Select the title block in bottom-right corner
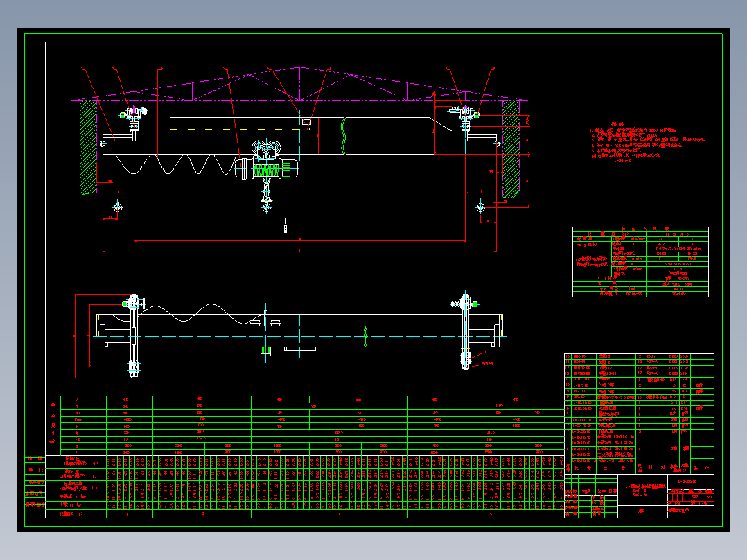The image size is (747, 560). 639,496
